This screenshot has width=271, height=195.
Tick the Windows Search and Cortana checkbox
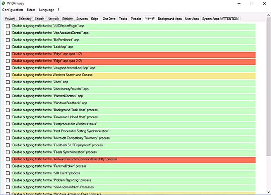pyautogui.click(x=8, y=75)
